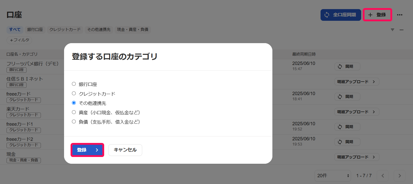This screenshot has height=184, width=413.
Task: Switch to 銀行口座 filter tab
Action: pyautogui.click(x=35, y=30)
